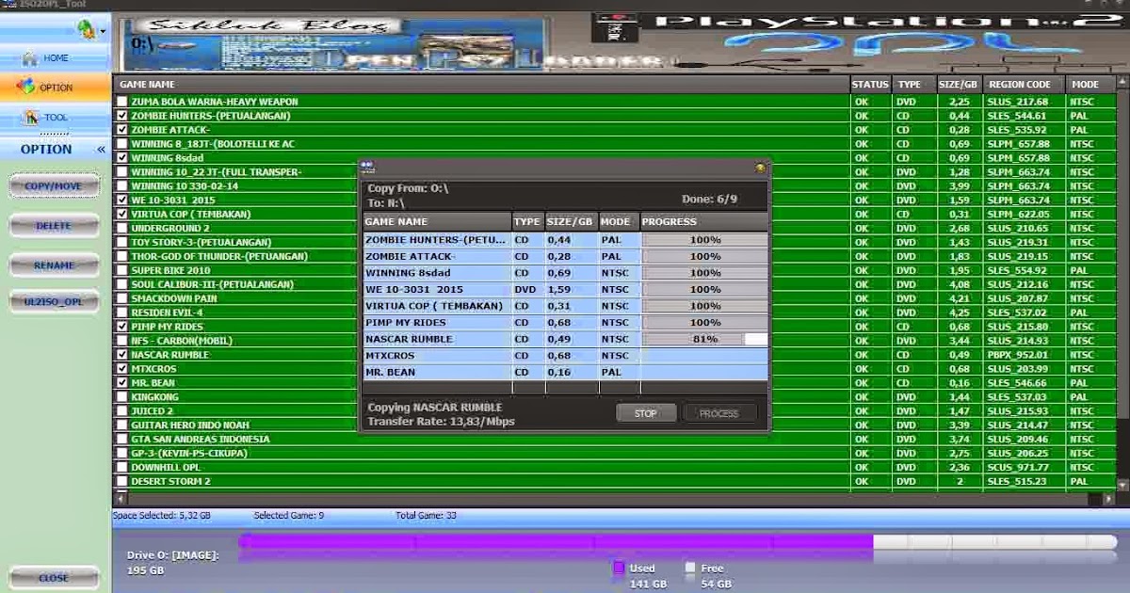The height and width of the screenshot is (593, 1130).
Task: Click the TOOL sidebar icon
Action: (x=31, y=117)
